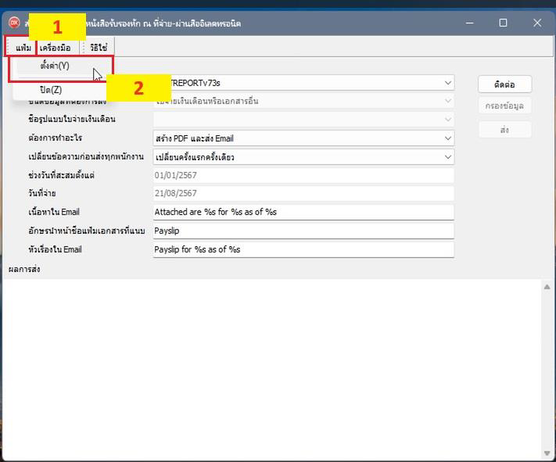Image resolution: width=556 pixels, height=462 pixels.
Task: Click the ติดต่อ button
Action: (x=504, y=84)
